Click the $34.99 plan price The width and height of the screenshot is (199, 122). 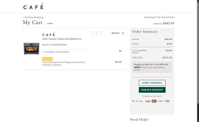[x=118, y=62]
